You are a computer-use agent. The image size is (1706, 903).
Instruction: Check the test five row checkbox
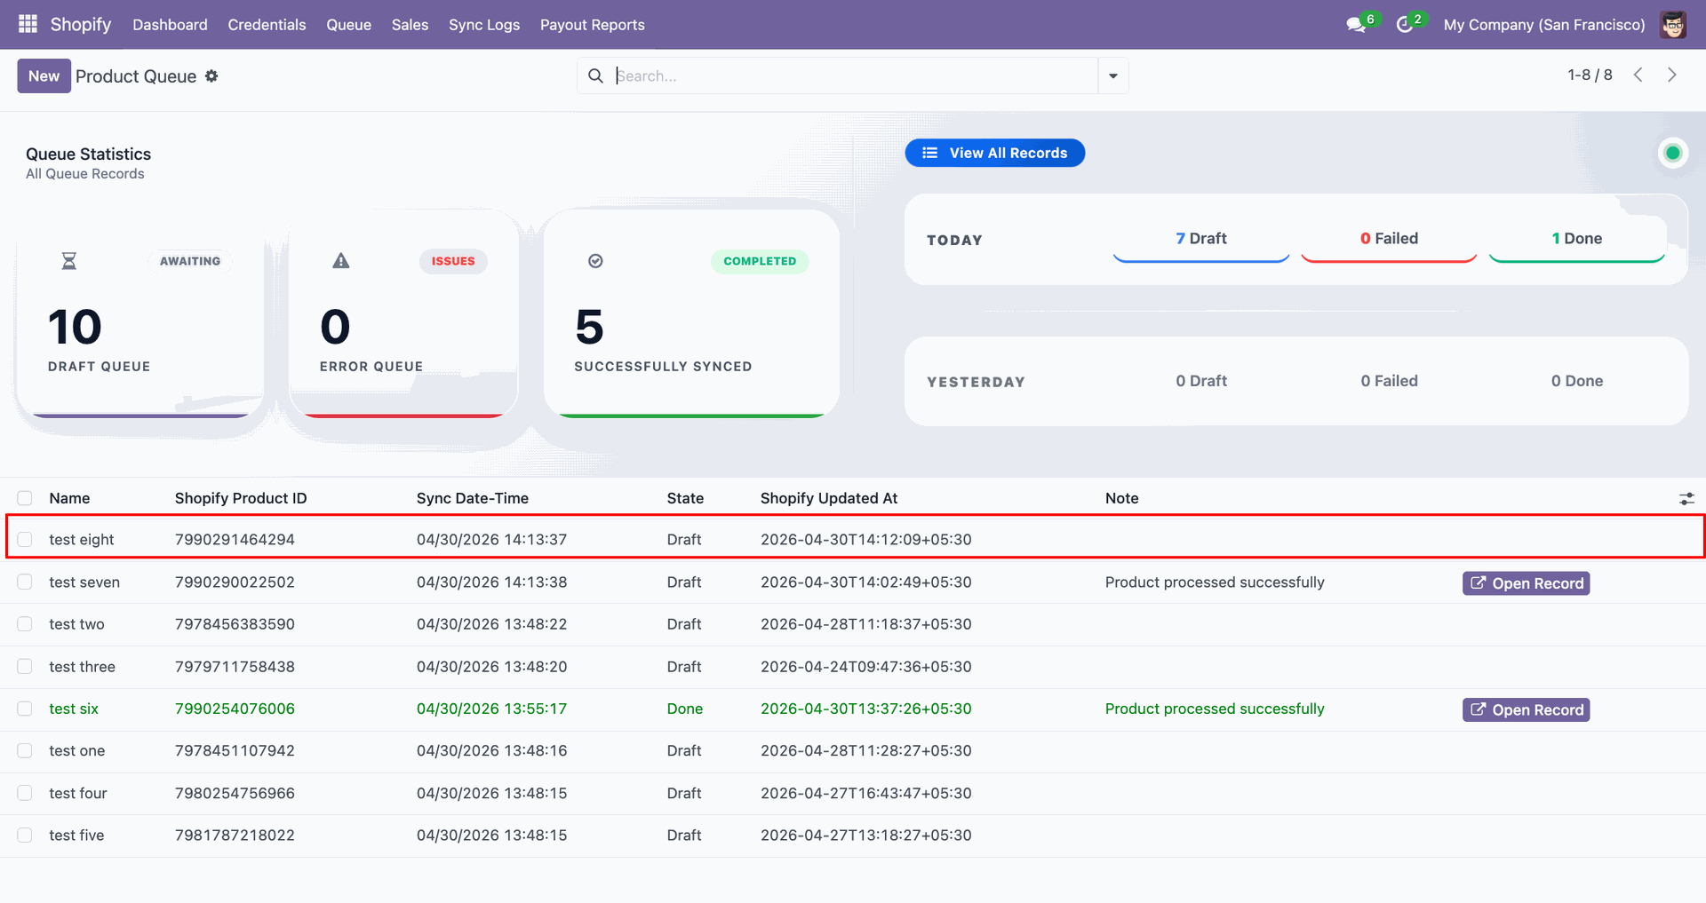coord(25,836)
